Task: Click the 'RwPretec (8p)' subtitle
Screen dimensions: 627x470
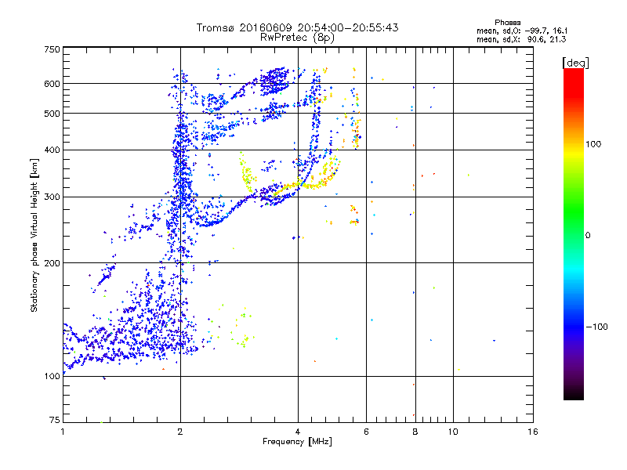Action: point(297,38)
